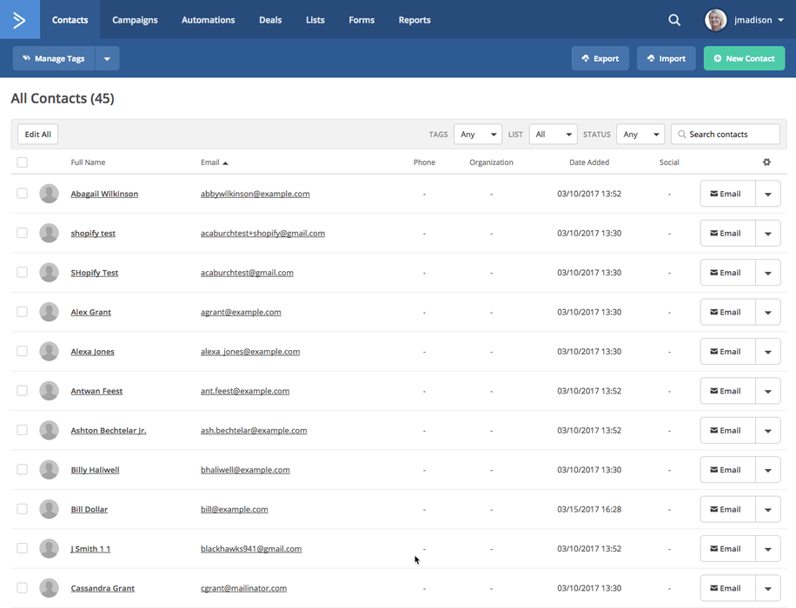
Task: Open the Campaigns tab
Action: pos(135,20)
